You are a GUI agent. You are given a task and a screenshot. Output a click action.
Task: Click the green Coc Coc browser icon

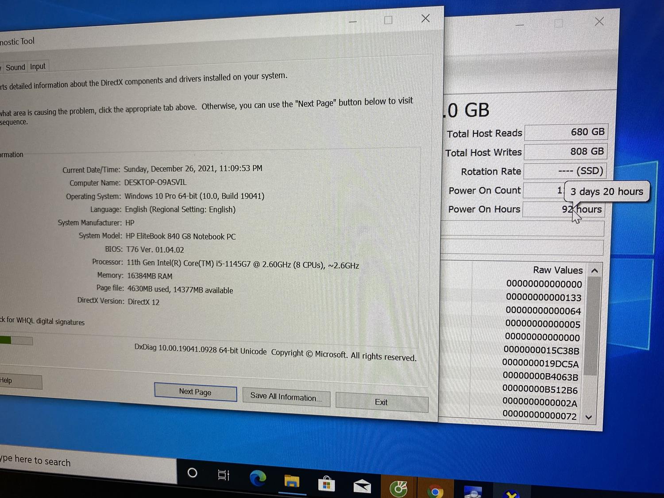(x=398, y=489)
